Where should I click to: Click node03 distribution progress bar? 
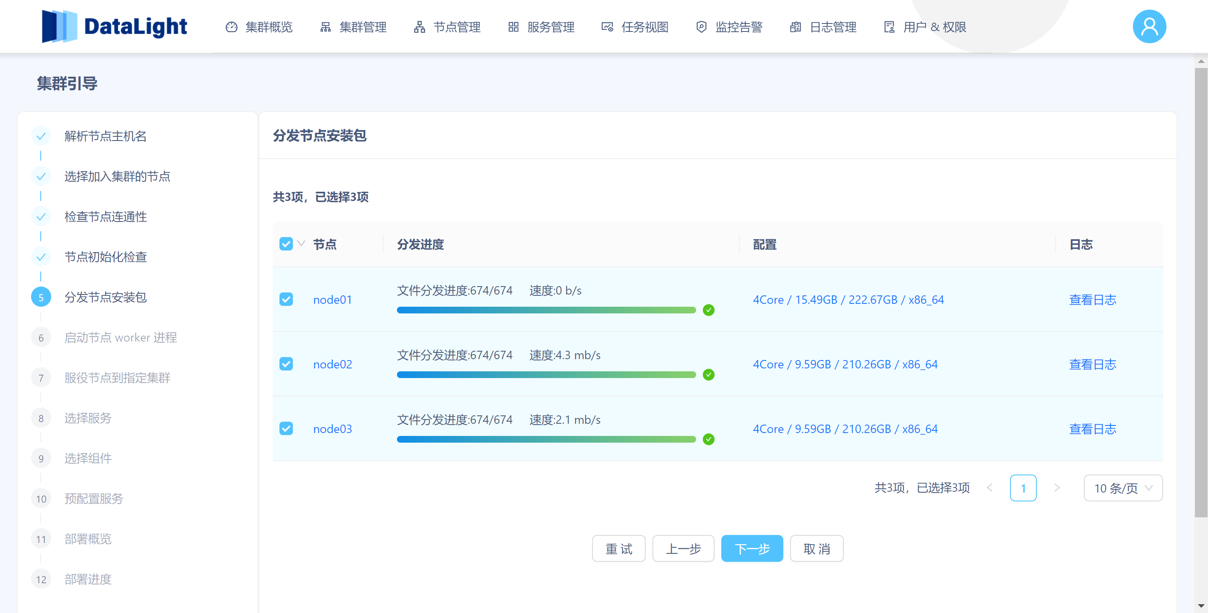click(x=546, y=439)
